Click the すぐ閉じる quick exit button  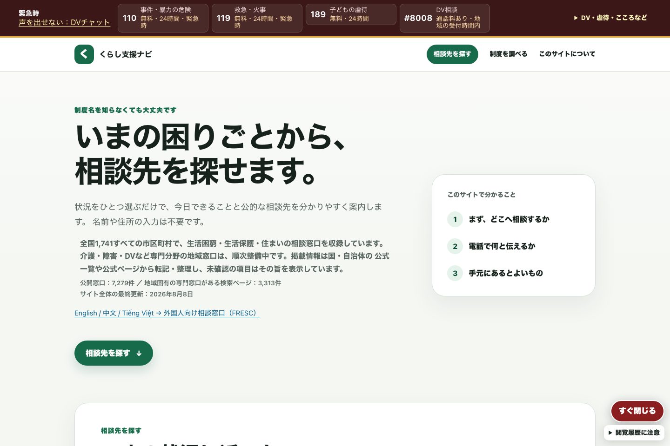(637, 411)
